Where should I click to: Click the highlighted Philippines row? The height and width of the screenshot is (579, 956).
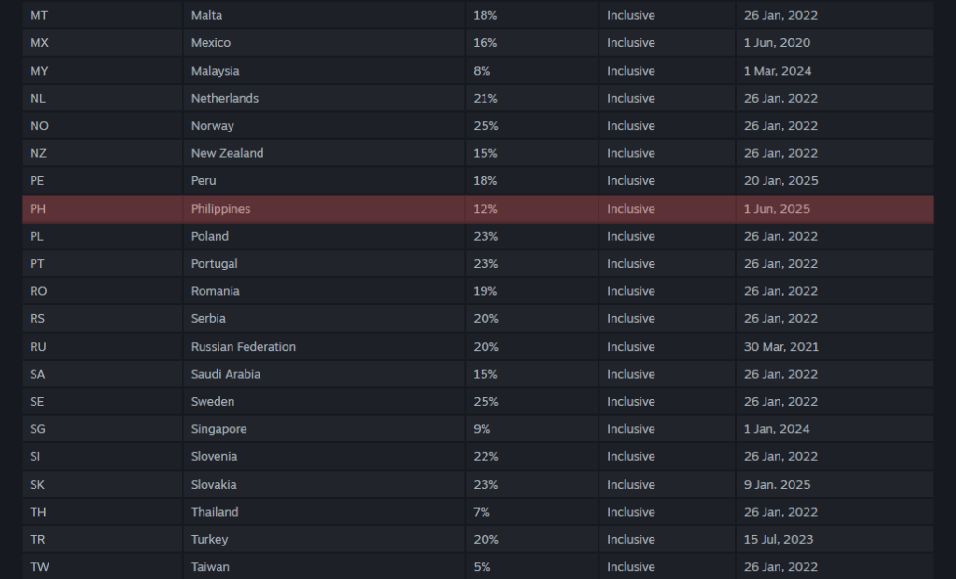tap(477, 209)
